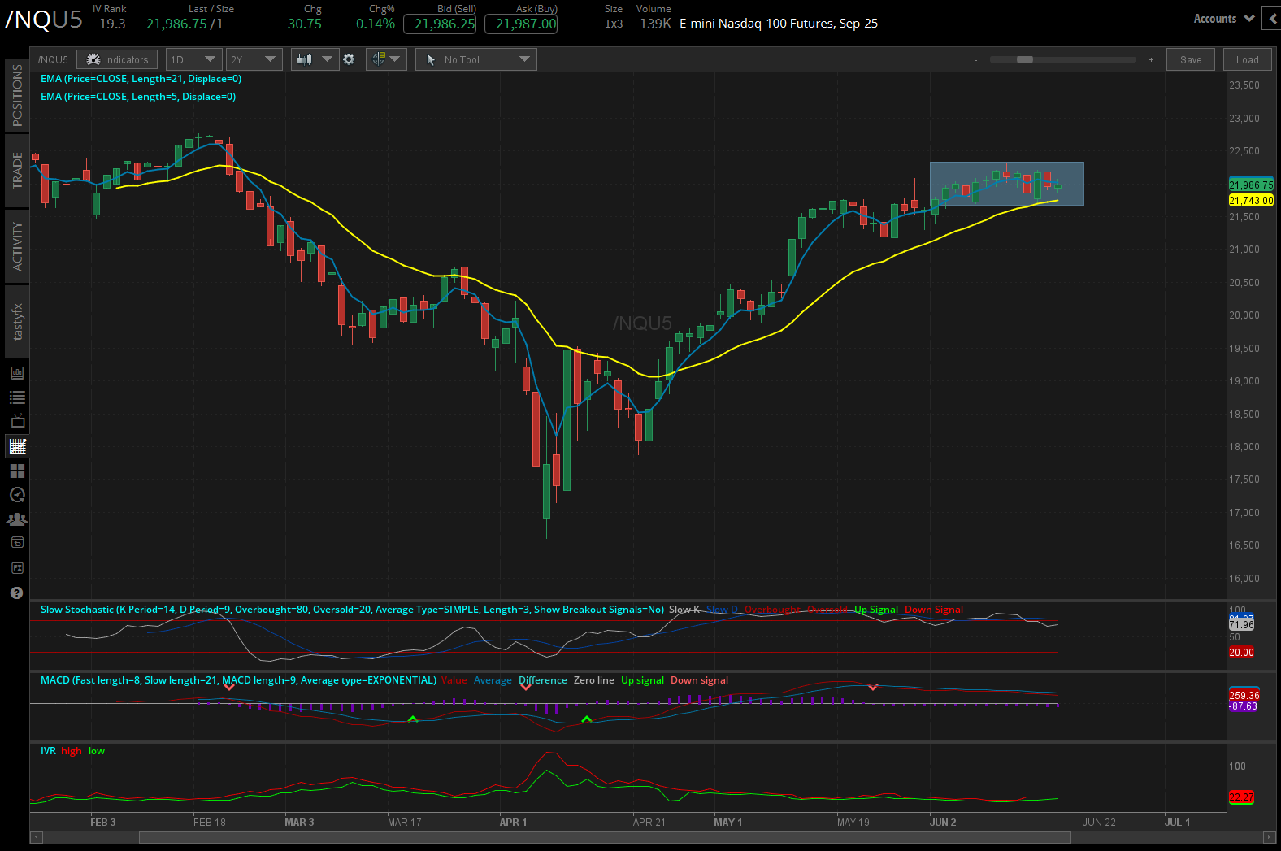Open the FI sidebar icon
Screen dimensions: 1281x851
coord(17,567)
